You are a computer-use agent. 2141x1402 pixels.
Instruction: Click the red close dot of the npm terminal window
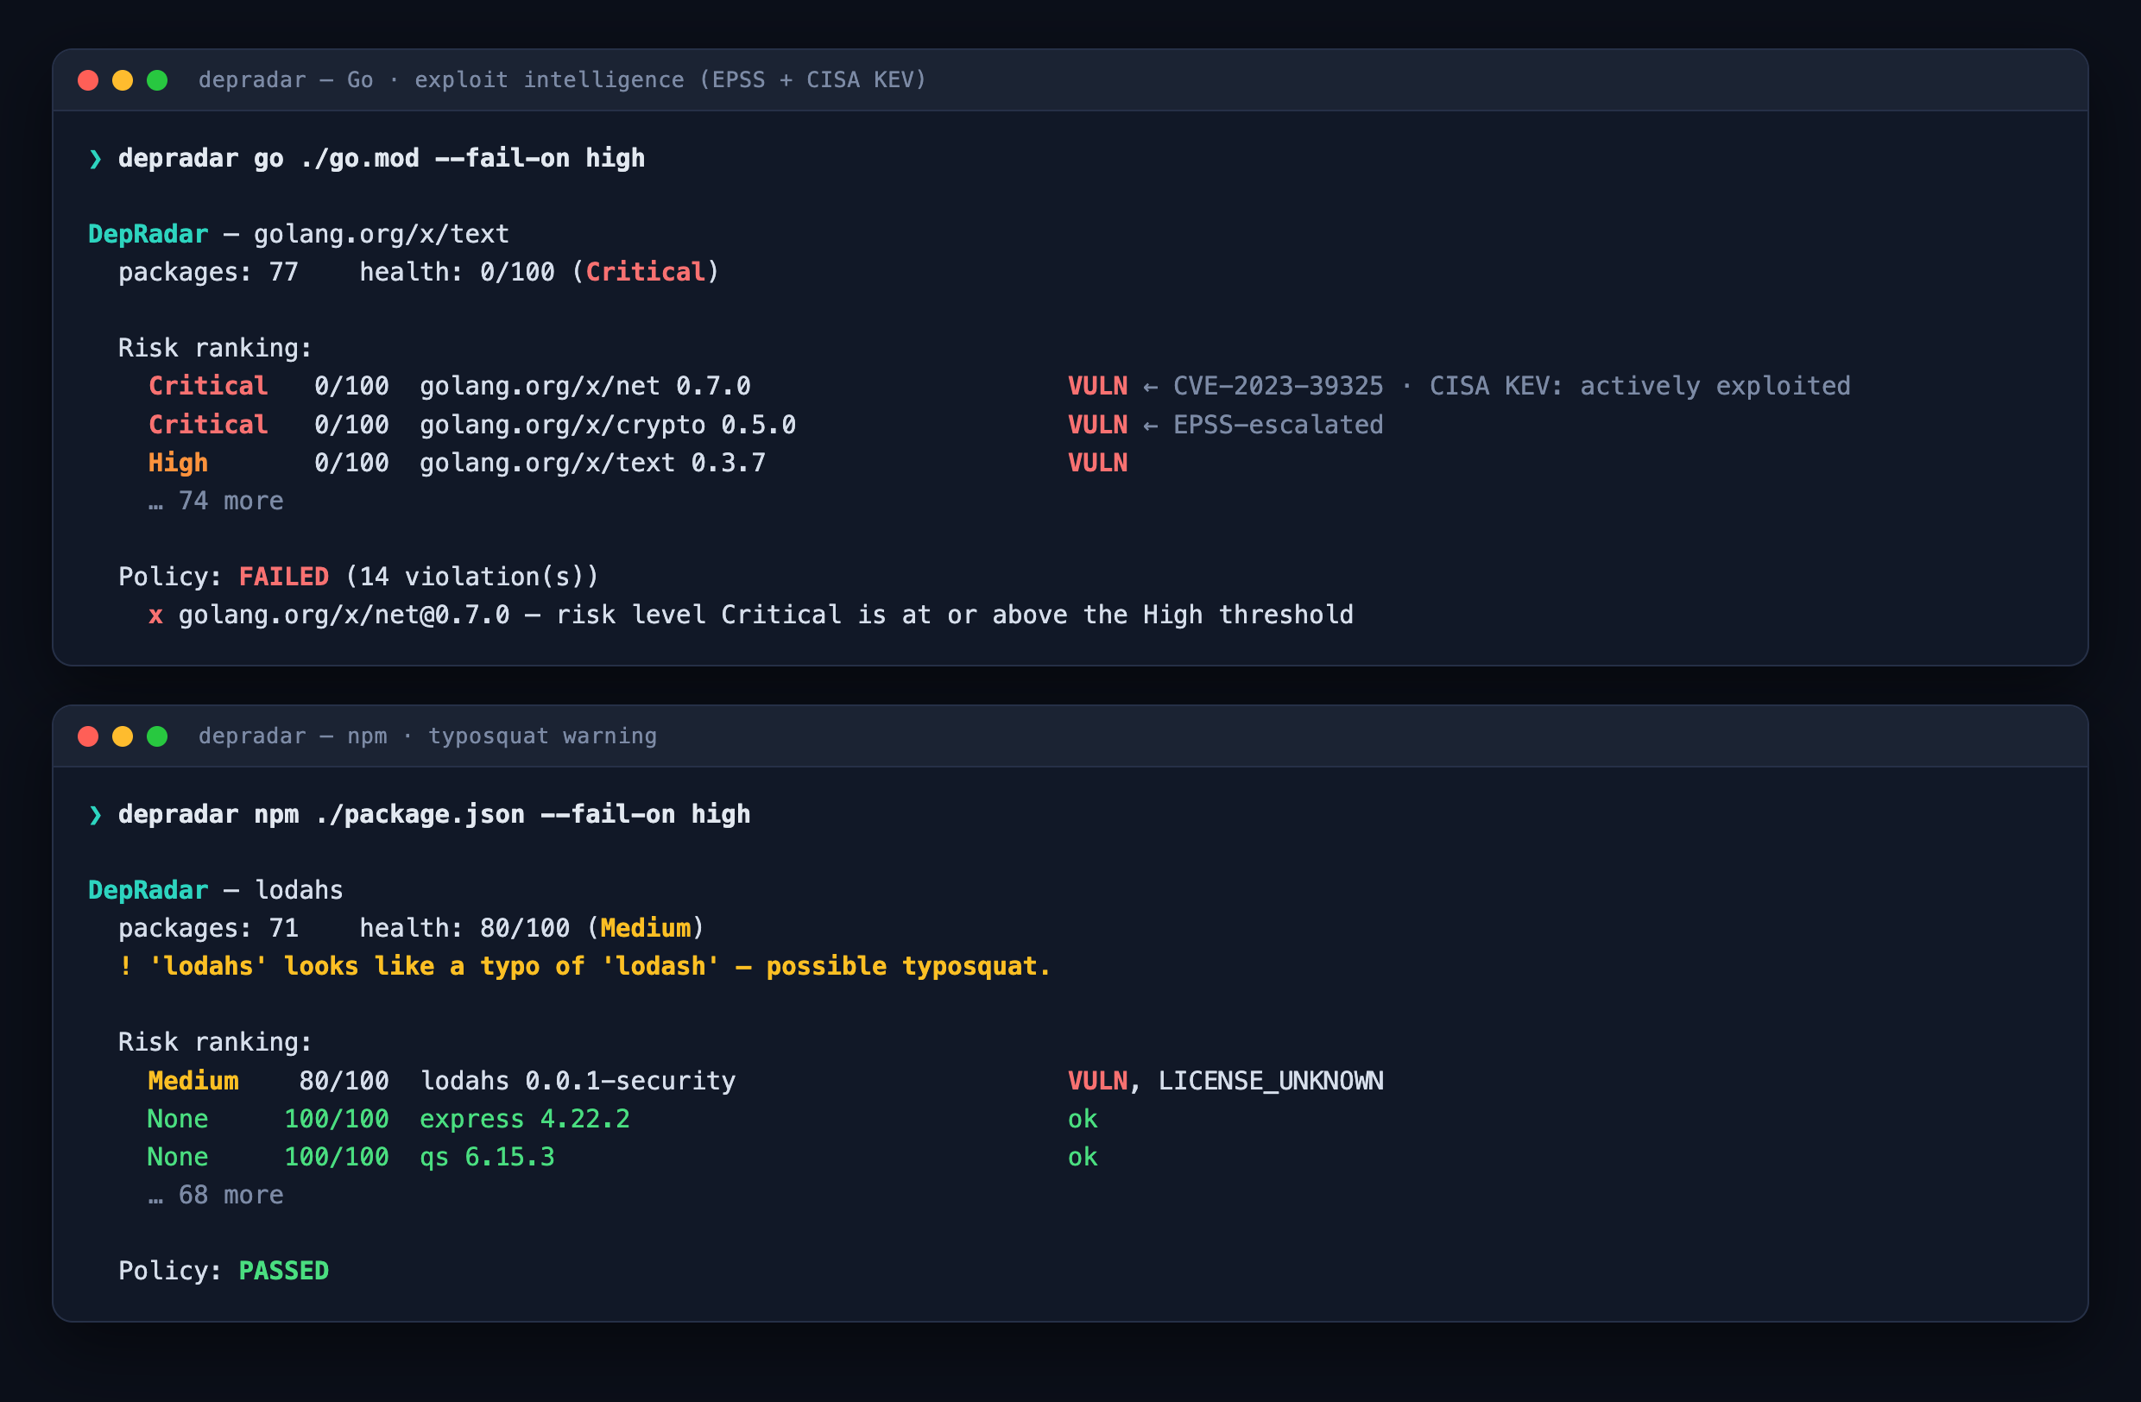(88, 736)
